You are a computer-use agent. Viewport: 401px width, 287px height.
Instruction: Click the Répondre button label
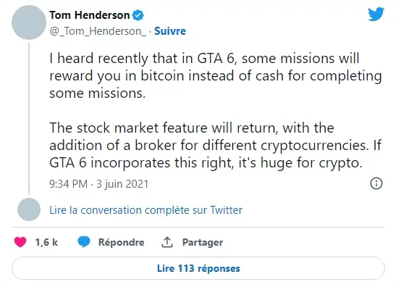pyautogui.click(x=121, y=242)
